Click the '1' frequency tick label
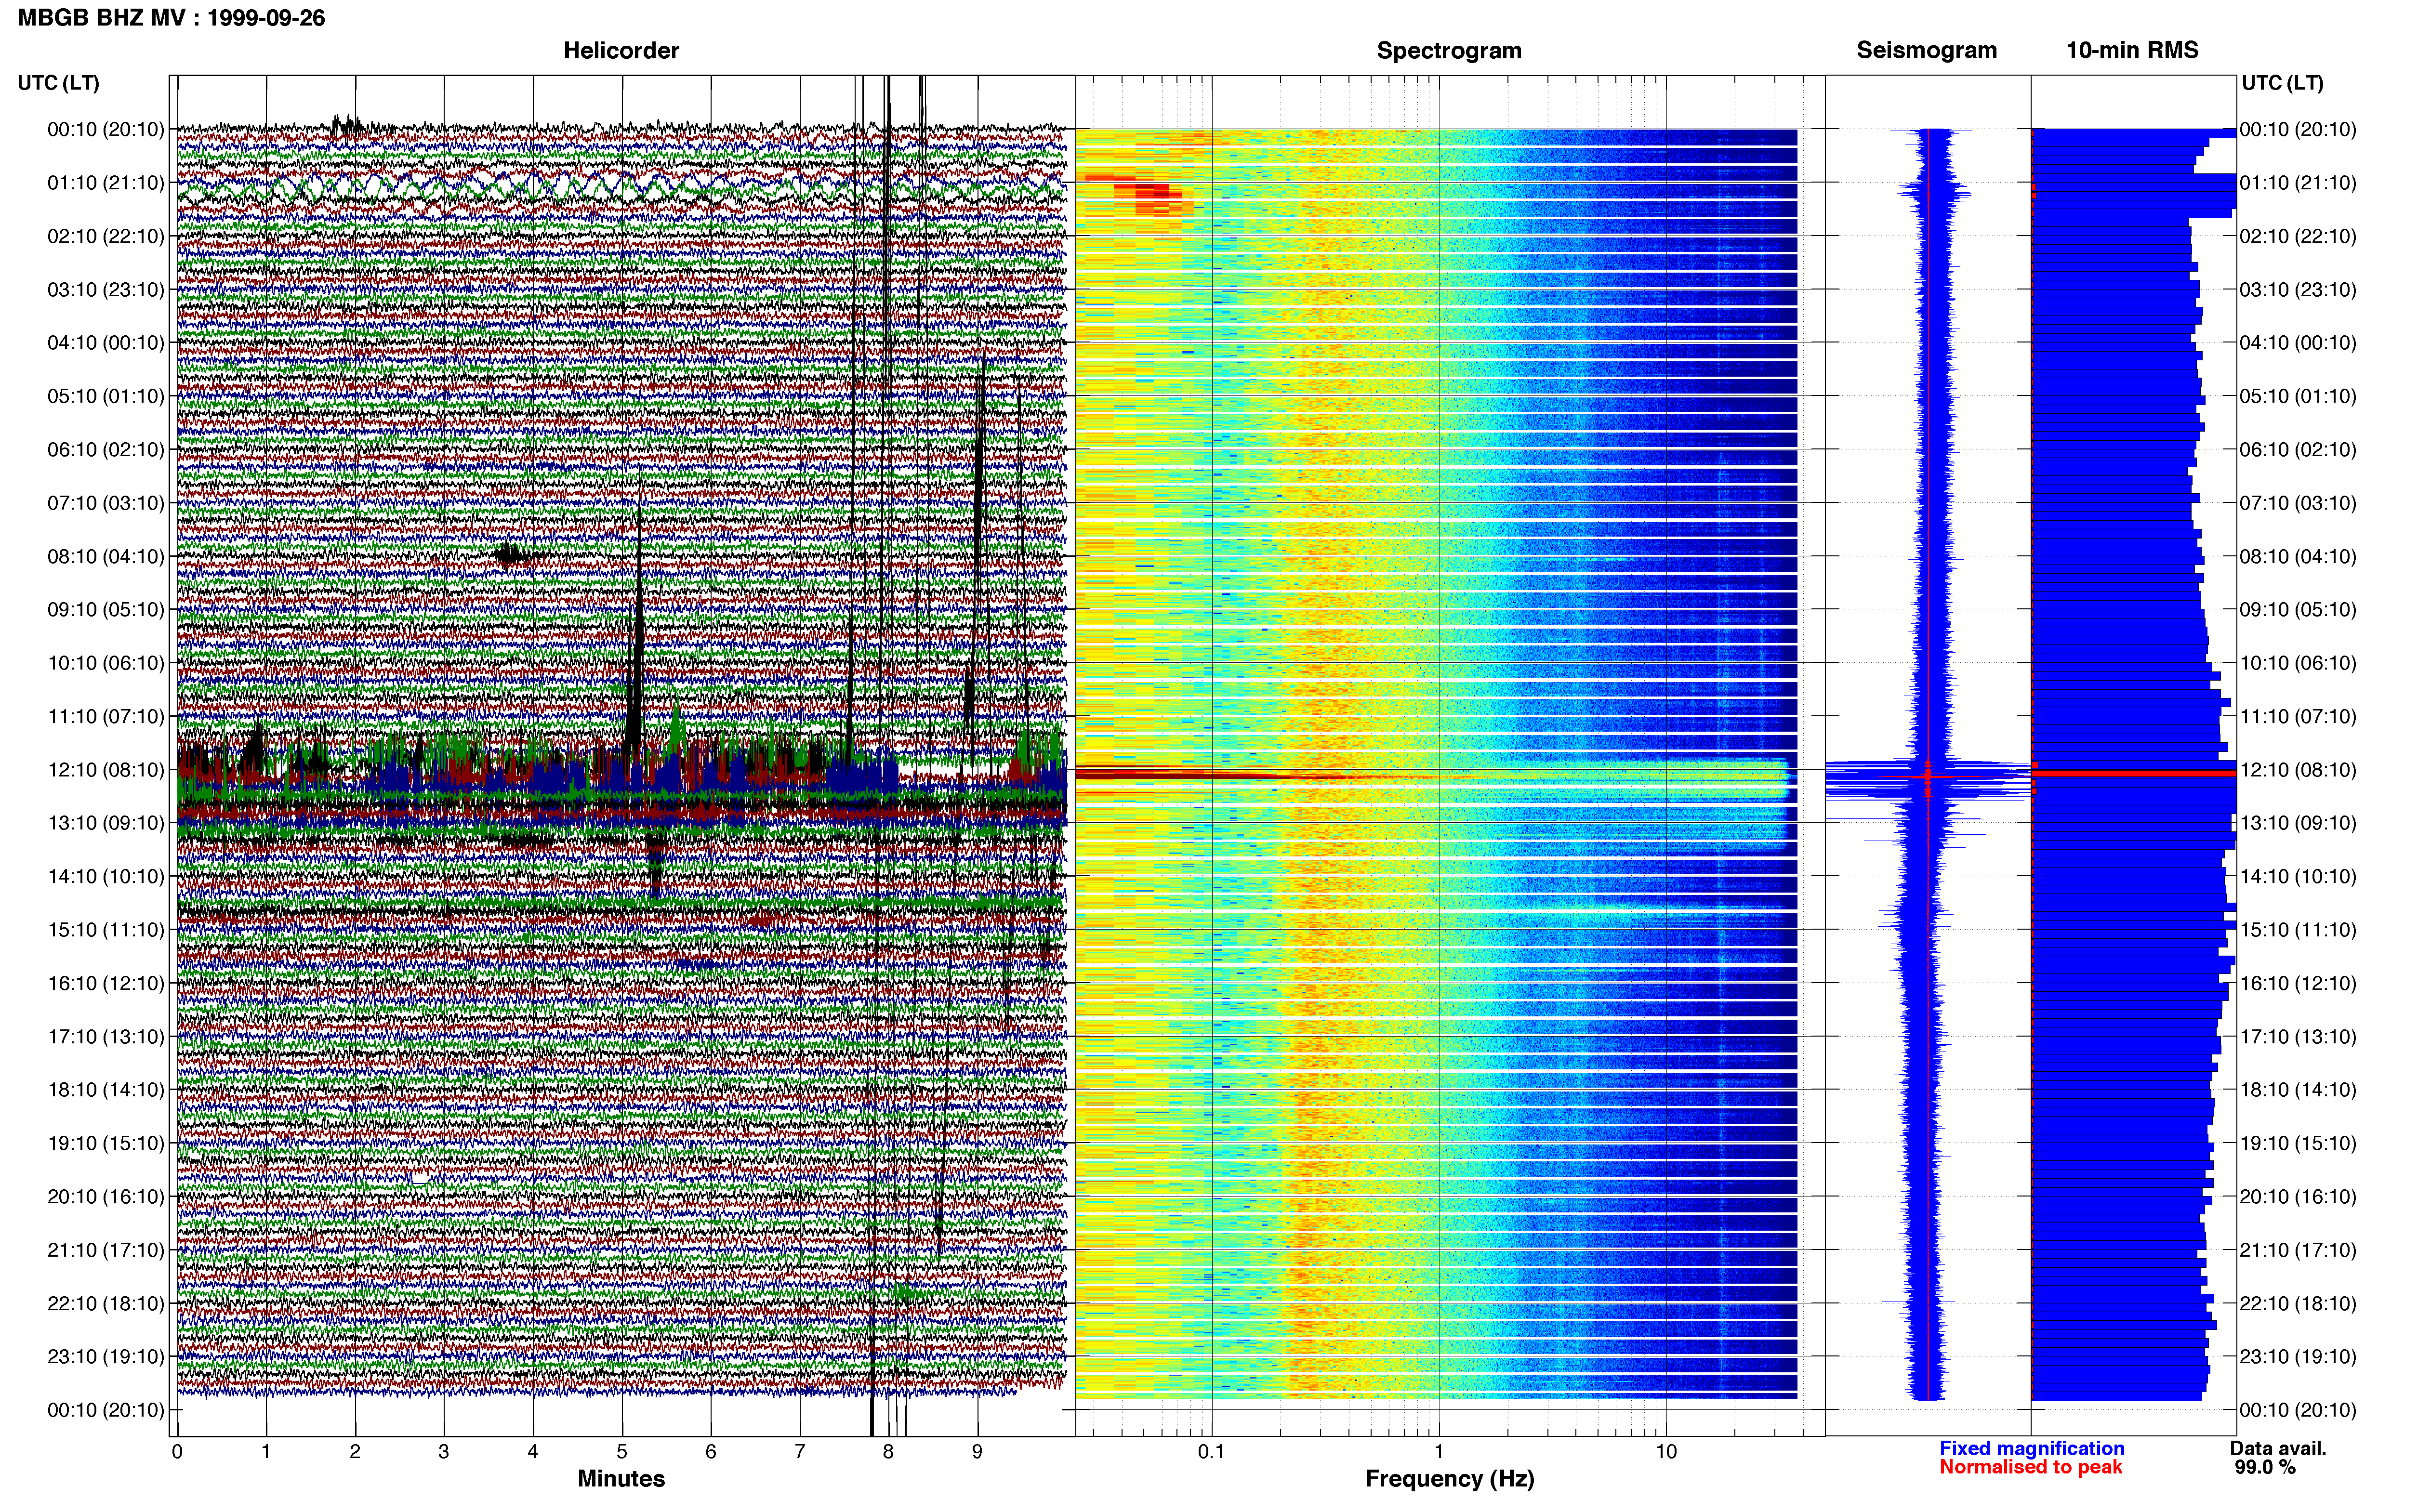The image size is (2418, 1512). 1439,1451
